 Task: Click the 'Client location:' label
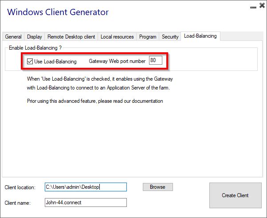20,187
